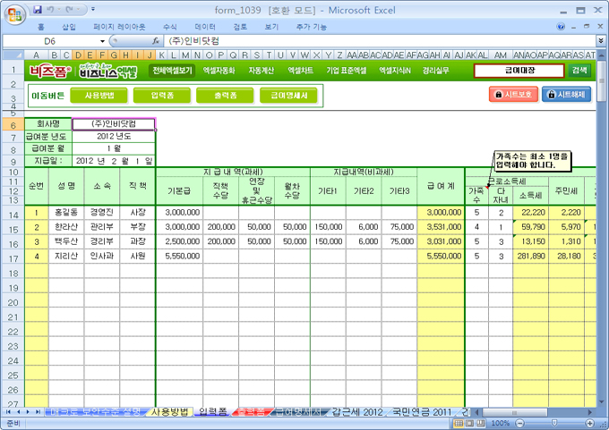Click the green 급여명세서 navigation button
609x430 pixels.
point(288,94)
